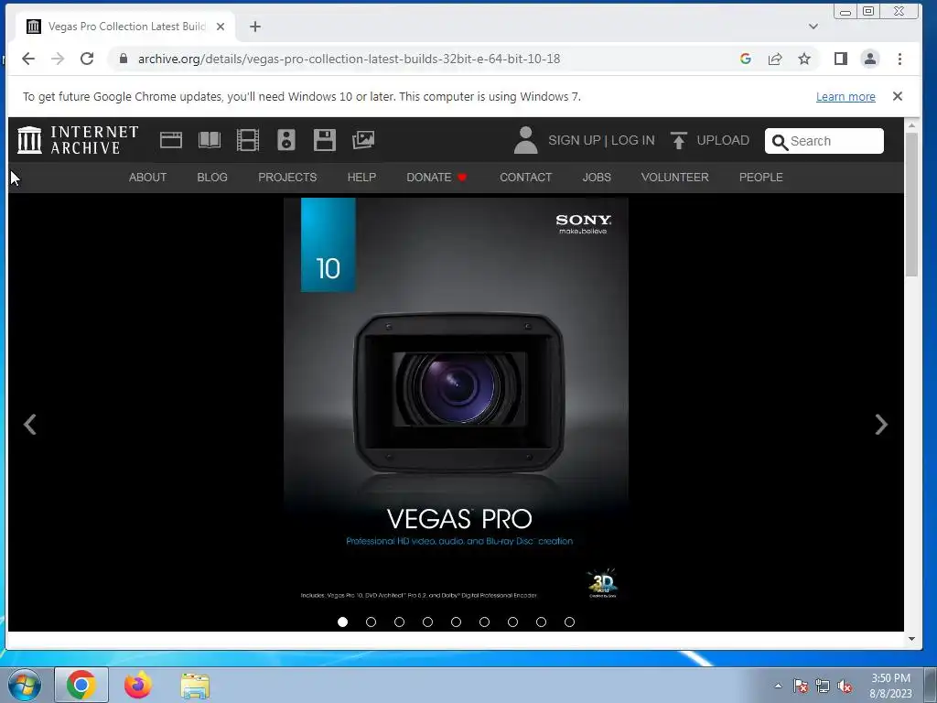Click the address bar URL
937x703 pixels.
click(349, 59)
